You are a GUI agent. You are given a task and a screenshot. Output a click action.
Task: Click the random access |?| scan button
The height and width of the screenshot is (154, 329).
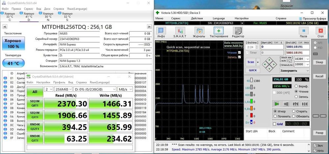295,104
